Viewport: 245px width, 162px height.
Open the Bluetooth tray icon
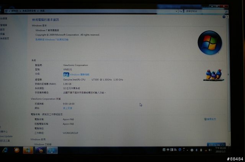(x=196, y=150)
